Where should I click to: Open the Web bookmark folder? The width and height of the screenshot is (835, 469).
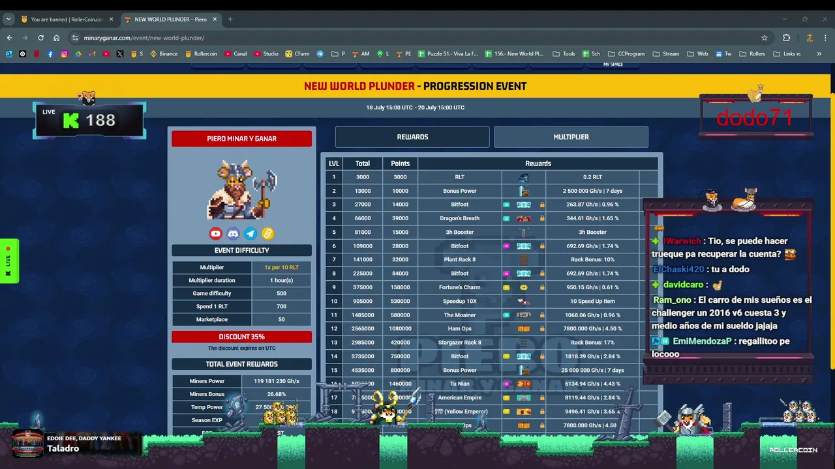pyautogui.click(x=697, y=54)
